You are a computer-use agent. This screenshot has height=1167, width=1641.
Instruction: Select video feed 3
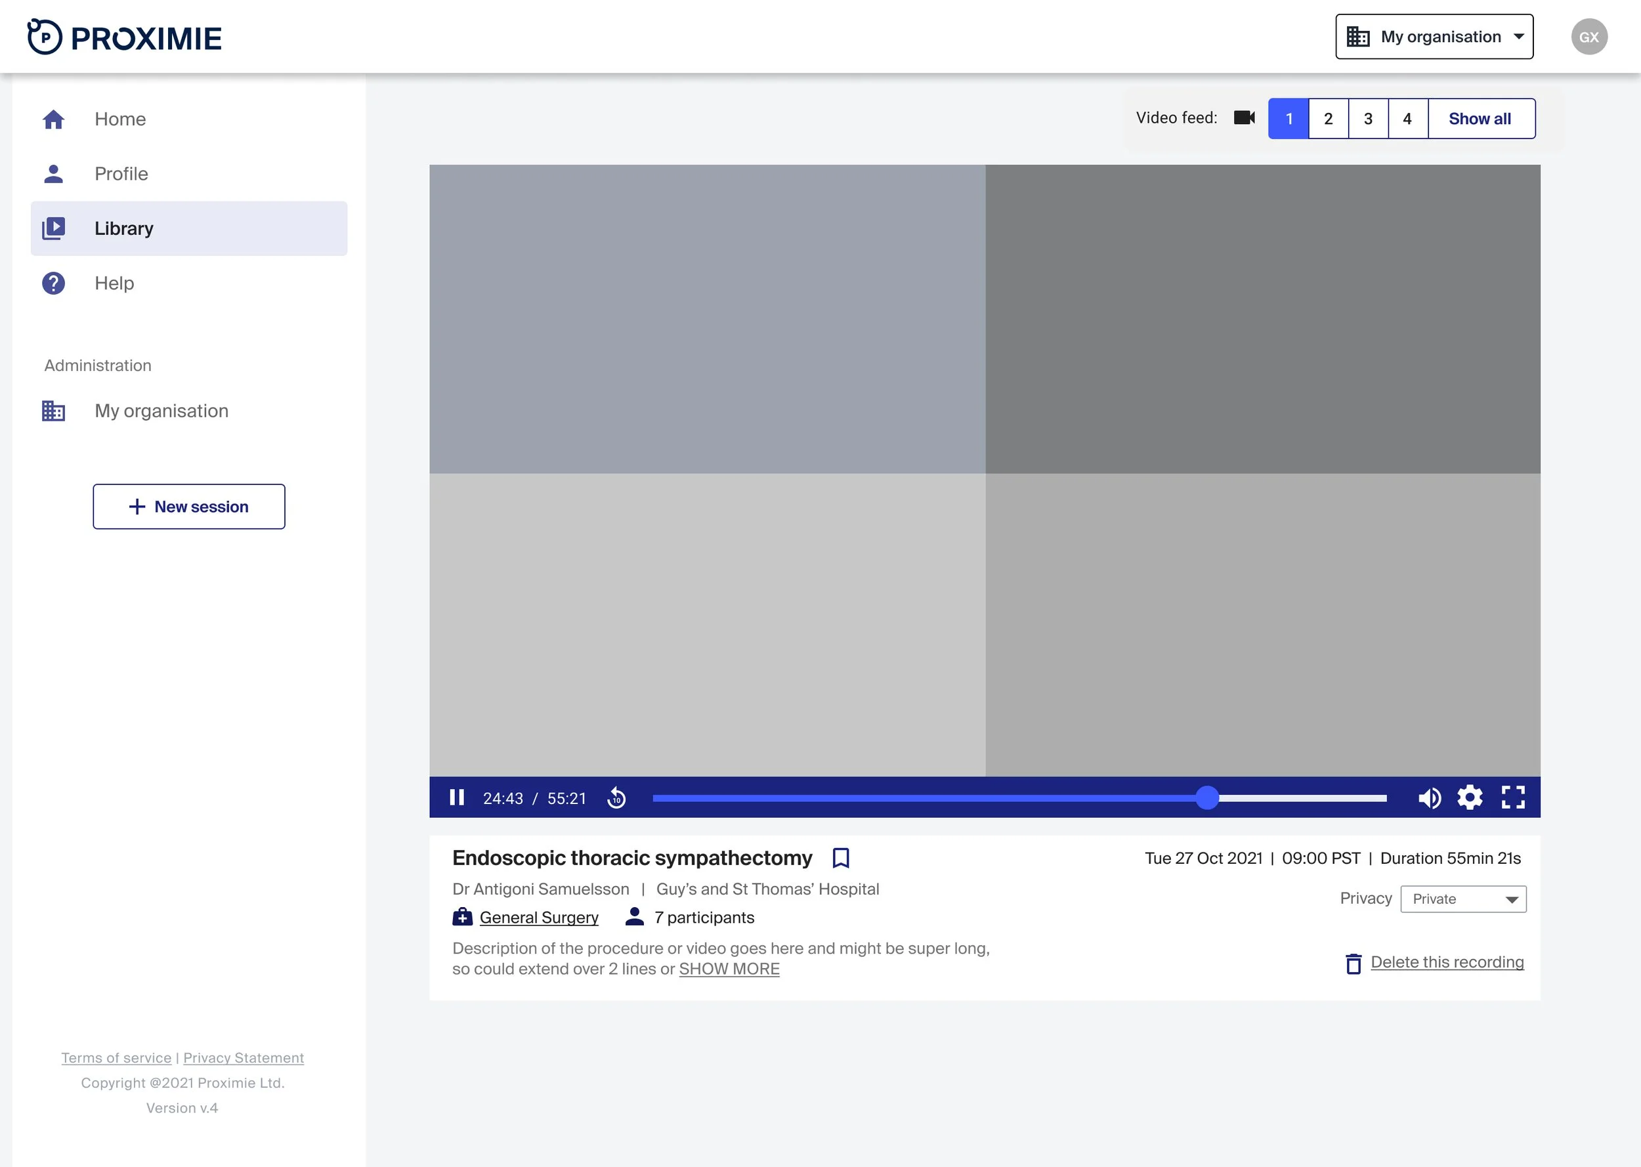tap(1368, 119)
